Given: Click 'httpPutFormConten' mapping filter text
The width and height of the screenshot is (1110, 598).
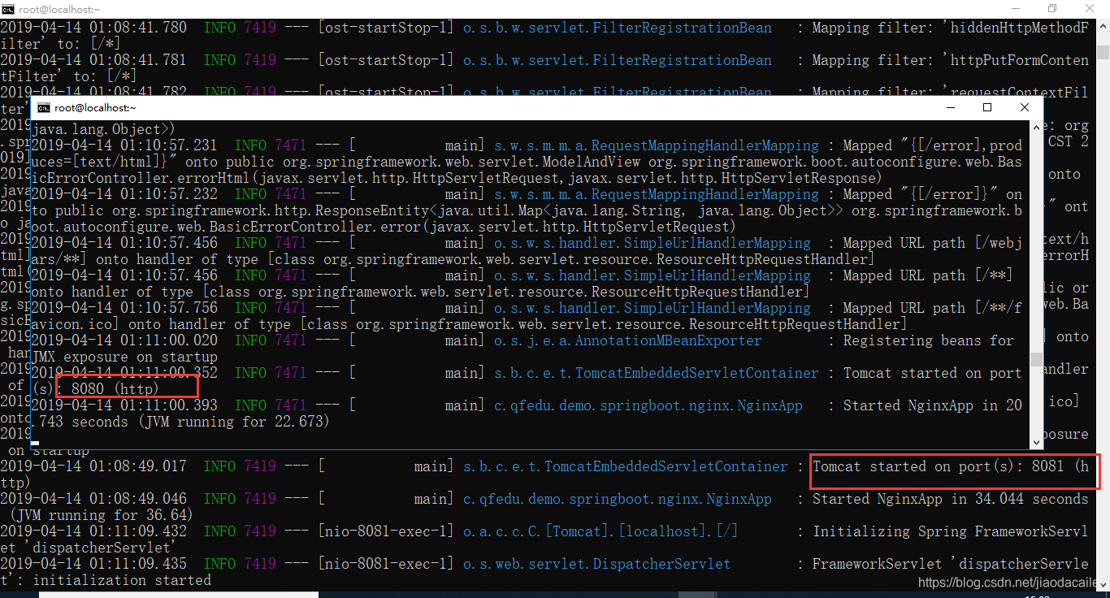Looking at the screenshot, I should 1016,60.
